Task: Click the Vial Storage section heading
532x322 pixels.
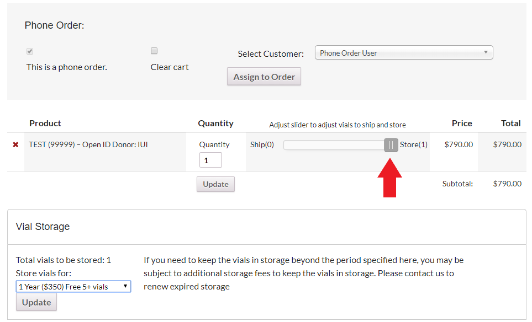Action: (43, 227)
